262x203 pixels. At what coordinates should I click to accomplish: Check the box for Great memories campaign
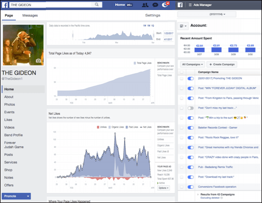click(x=181, y=148)
